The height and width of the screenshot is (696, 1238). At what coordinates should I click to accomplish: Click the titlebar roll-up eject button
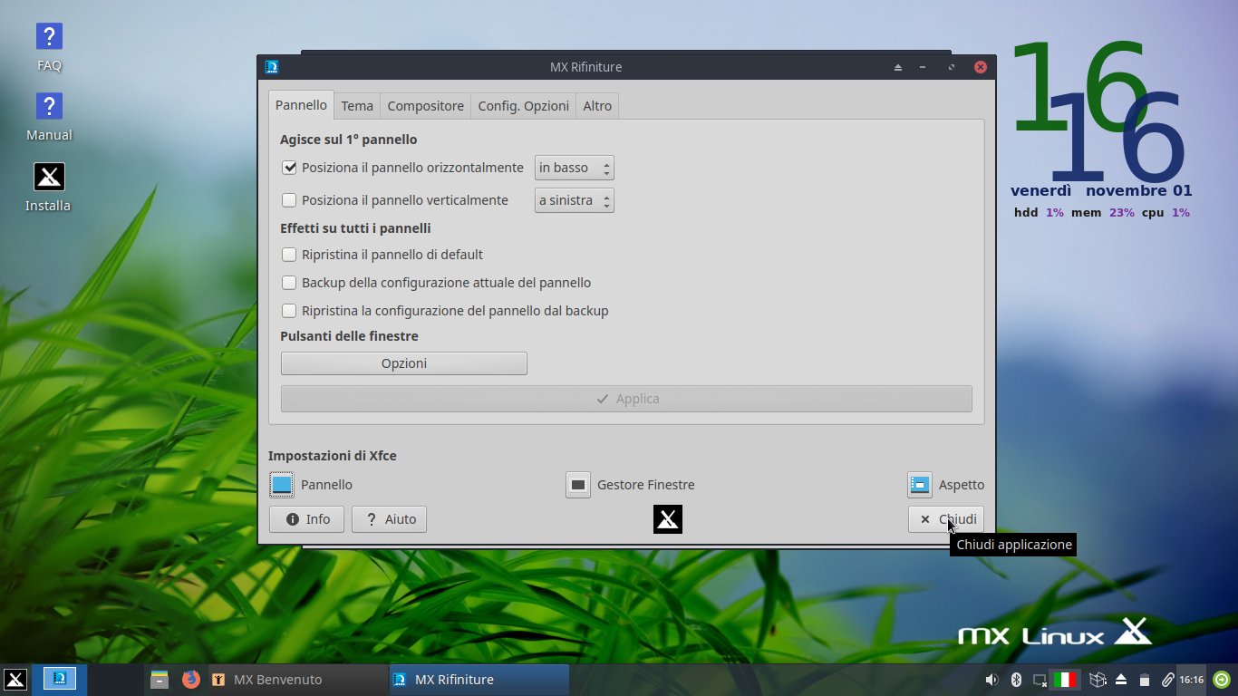[898, 67]
